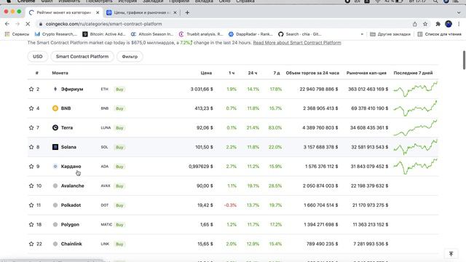Close the Рейтинг монет tab
466x262 pixels.
pyautogui.click(x=98, y=13)
